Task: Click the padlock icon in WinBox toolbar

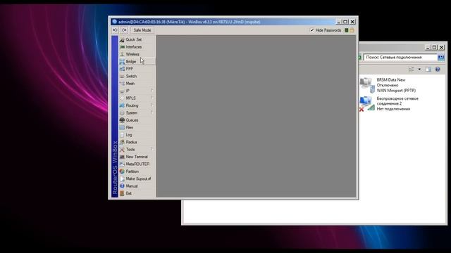Action: pyautogui.click(x=352, y=30)
